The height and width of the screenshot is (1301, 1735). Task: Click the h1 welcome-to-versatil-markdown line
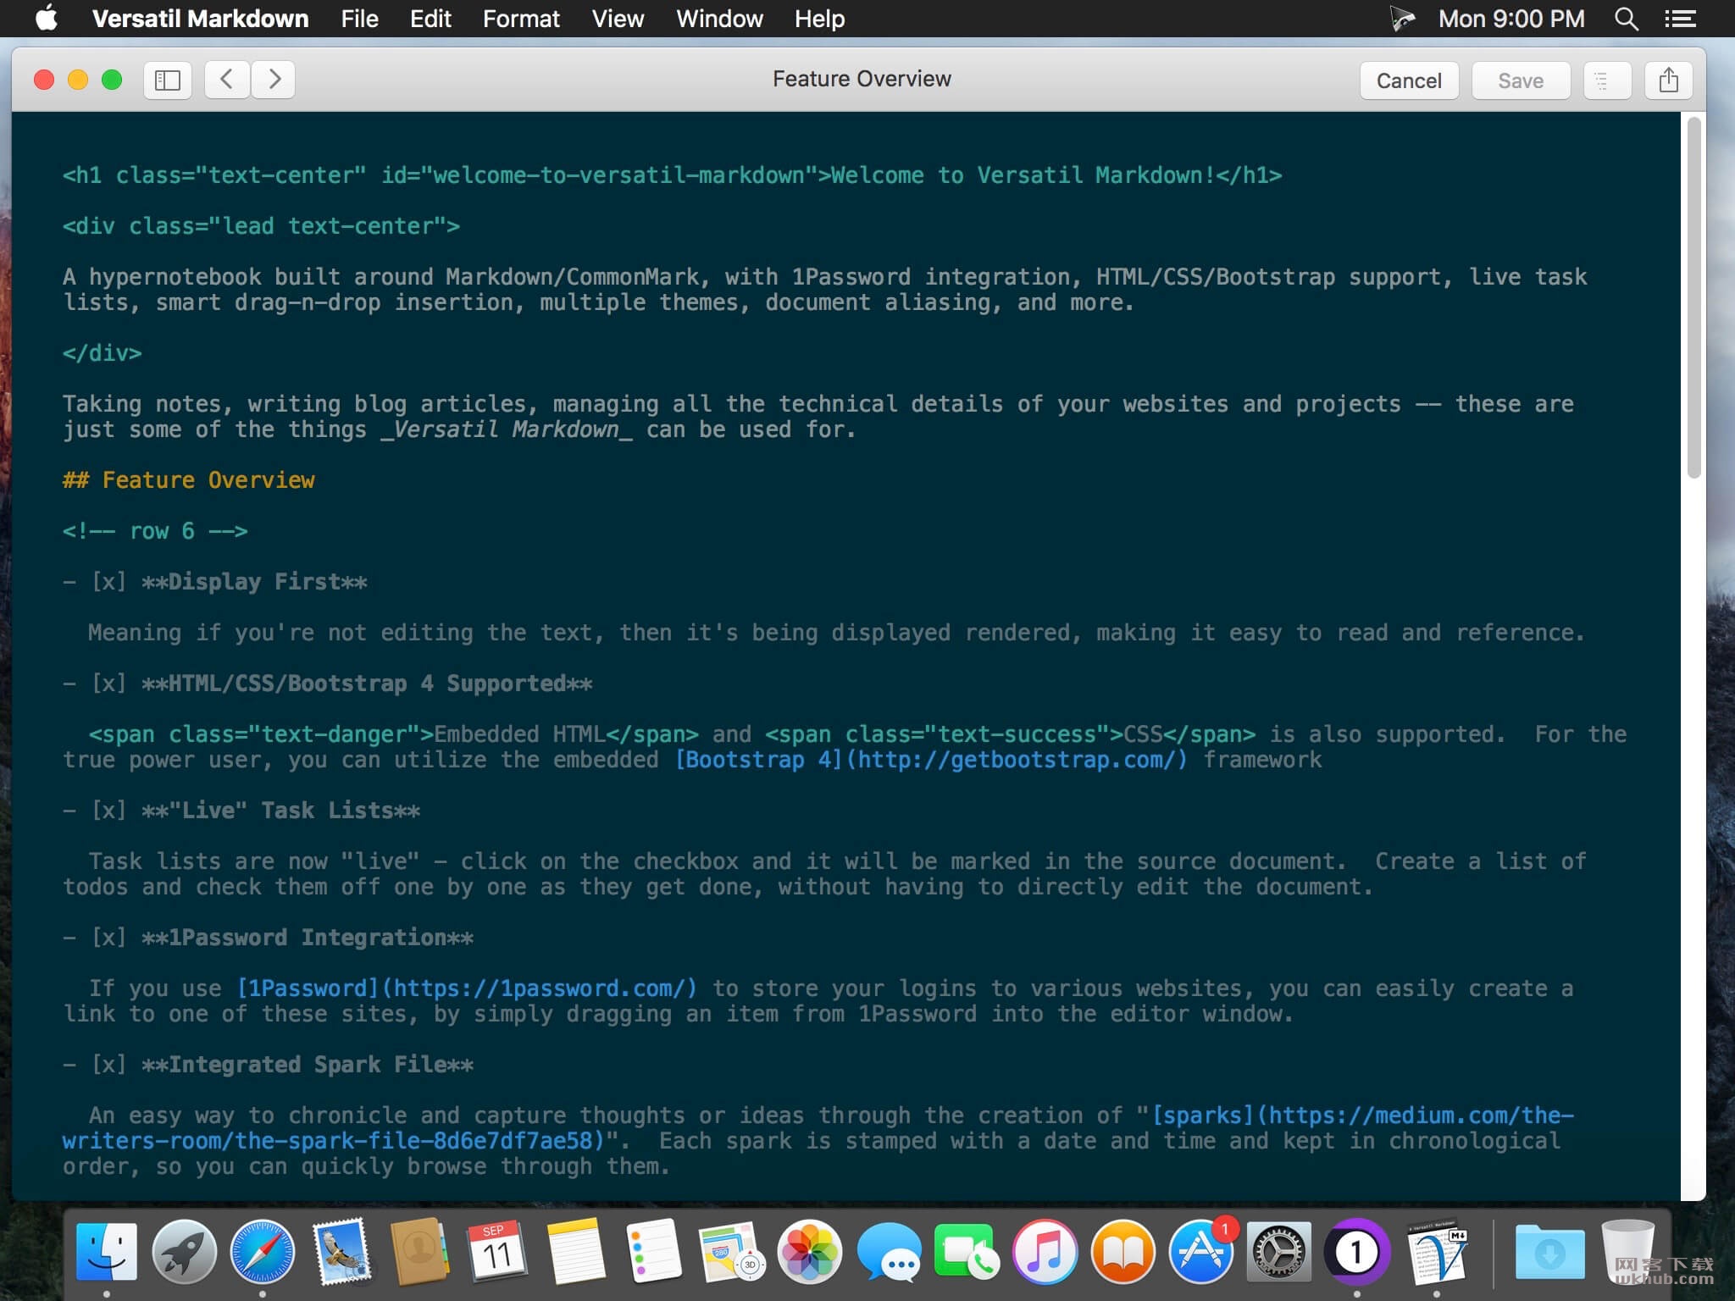[673, 175]
